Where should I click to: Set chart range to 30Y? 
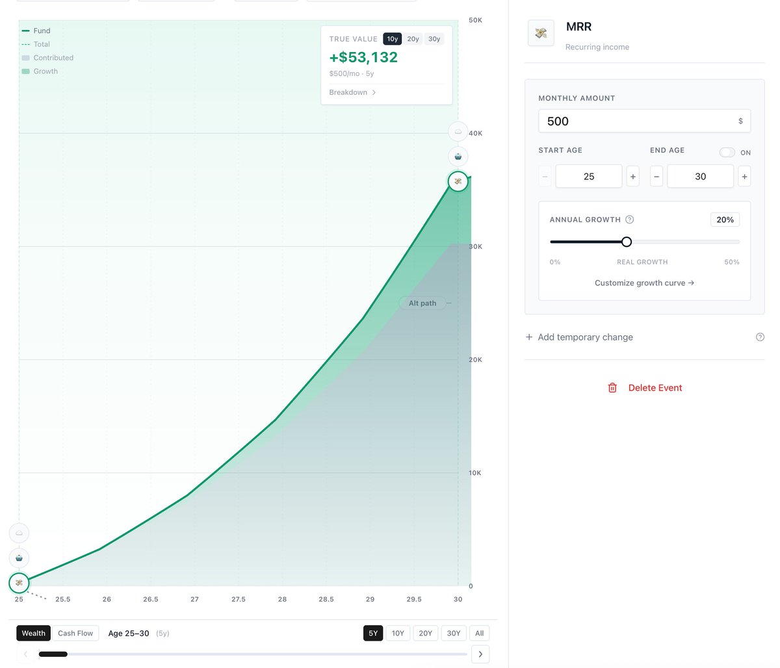pyautogui.click(x=454, y=634)
